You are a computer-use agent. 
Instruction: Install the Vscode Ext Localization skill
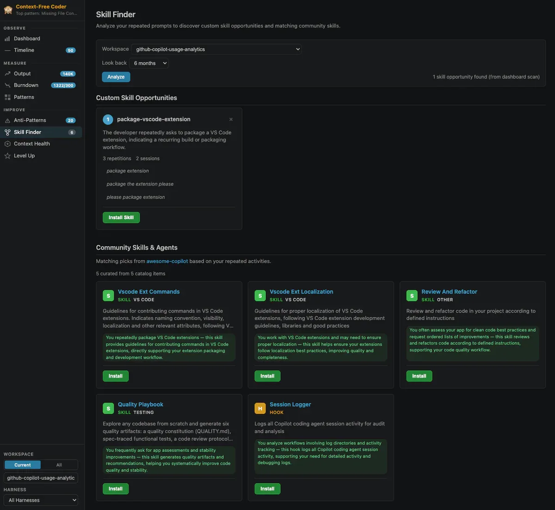click(267, 376)
